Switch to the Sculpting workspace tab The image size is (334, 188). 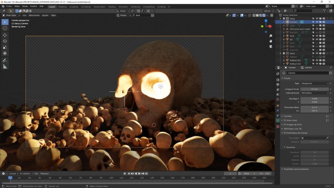pos(74,7)
